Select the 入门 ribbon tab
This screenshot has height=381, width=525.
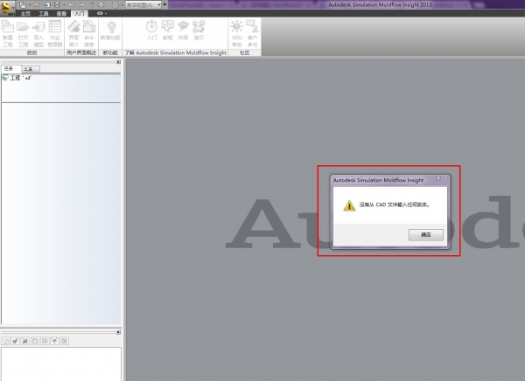tap(80, 13)
